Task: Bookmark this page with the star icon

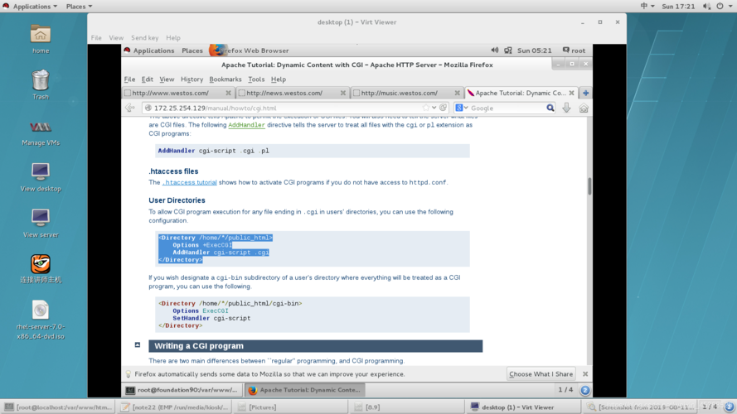Action: [426, 108]
